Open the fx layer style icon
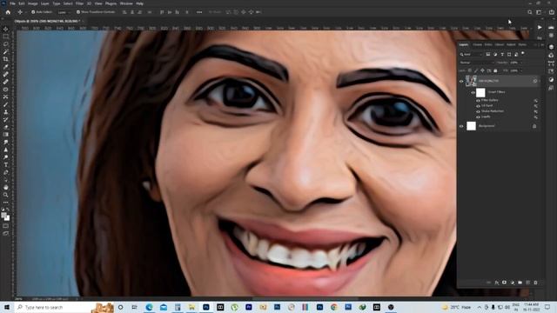557x313 pixels. coord(496,283)
